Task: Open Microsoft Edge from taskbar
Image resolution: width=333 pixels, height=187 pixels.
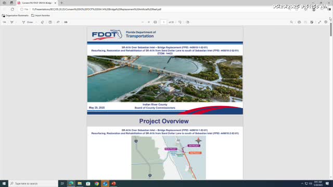Action: click(x=71, y=183)
